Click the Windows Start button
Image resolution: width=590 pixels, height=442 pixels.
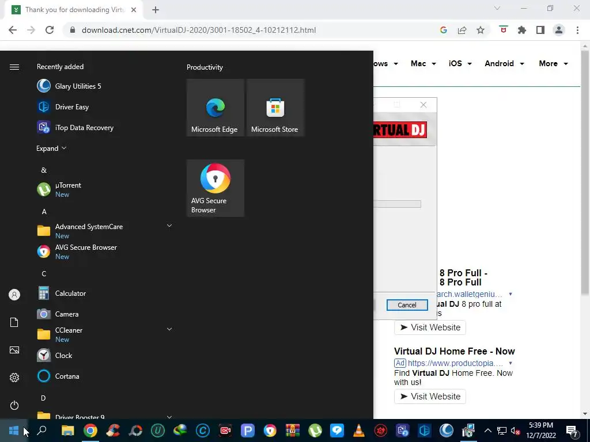[x=14, y=430]
